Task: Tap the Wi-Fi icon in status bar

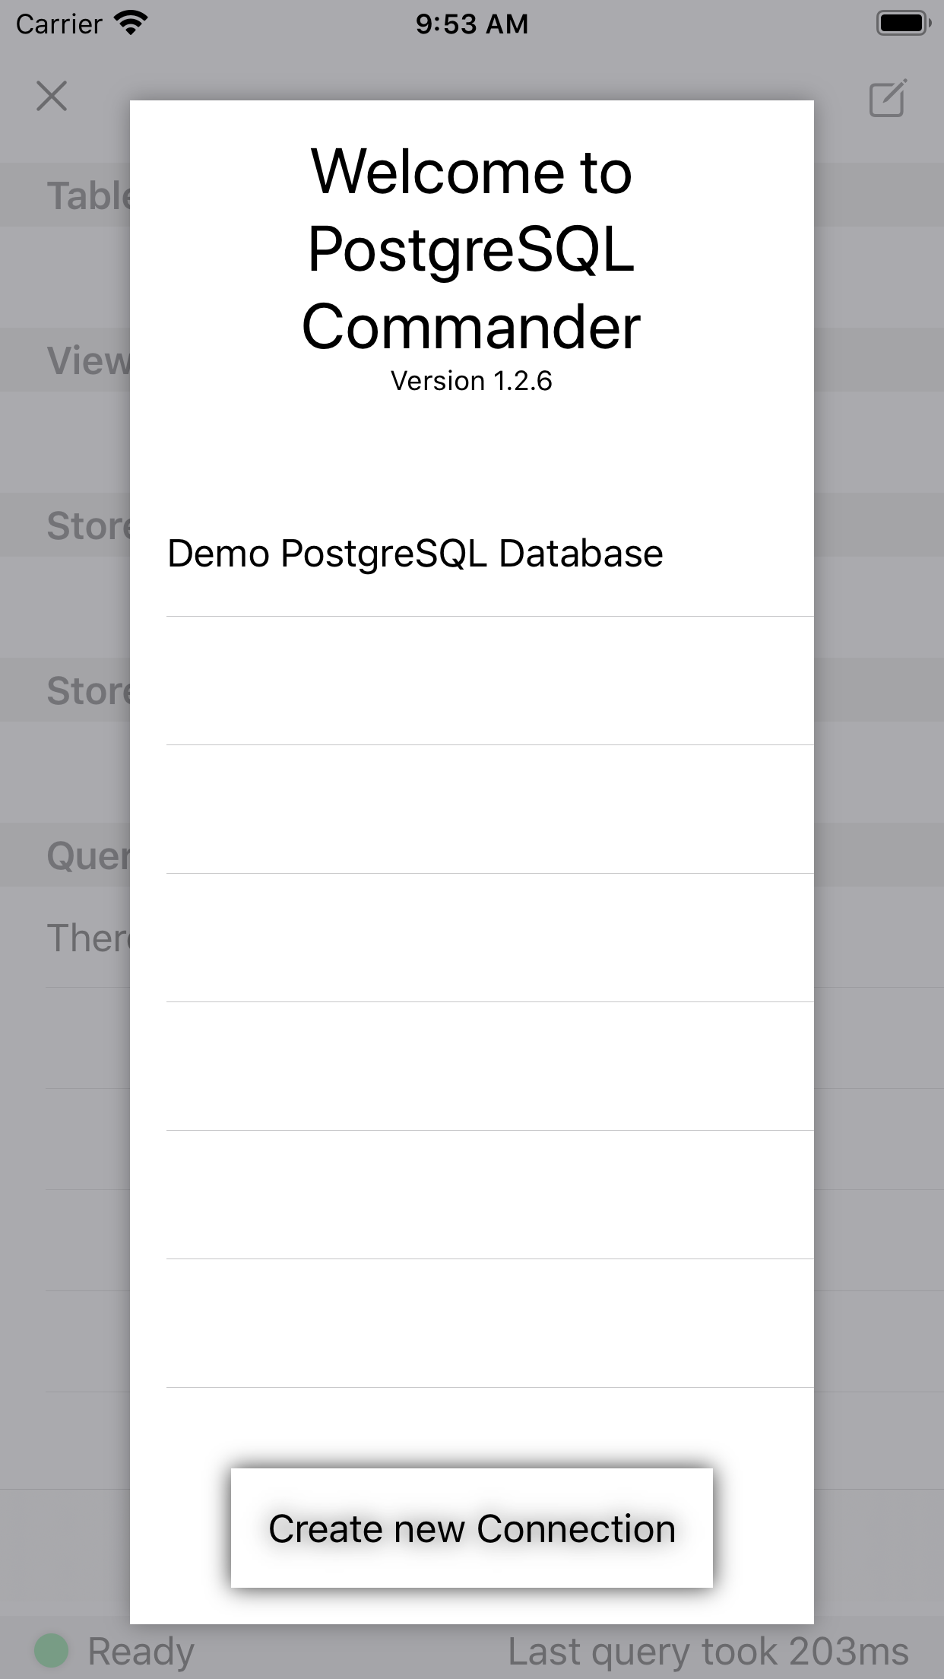Action: (131, 23)
